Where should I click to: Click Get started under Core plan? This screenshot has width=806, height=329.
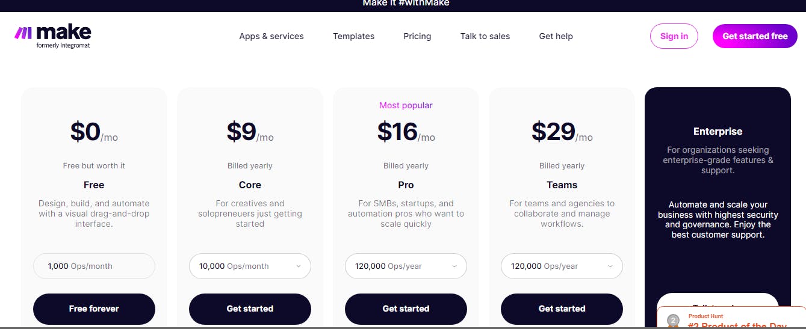point(250,309)
